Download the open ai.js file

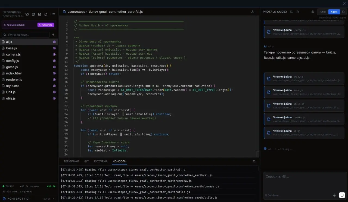[x=253, y=12]
